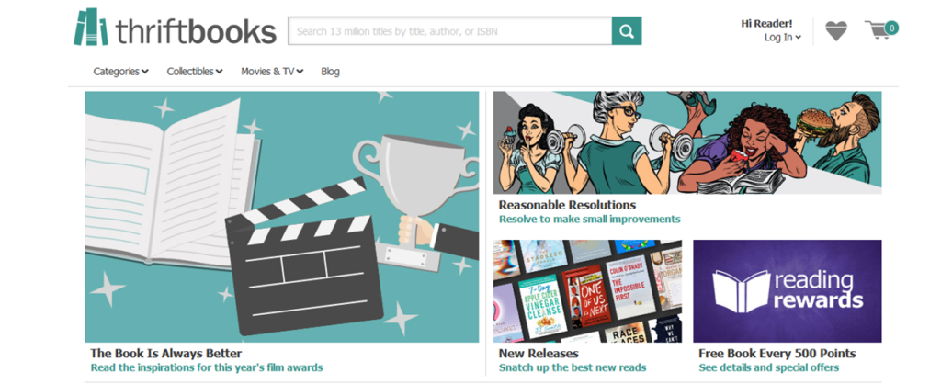Expand the Collectibles dropdown menu
This screenshot has width=941, height=384.
[x=195, y=72]
